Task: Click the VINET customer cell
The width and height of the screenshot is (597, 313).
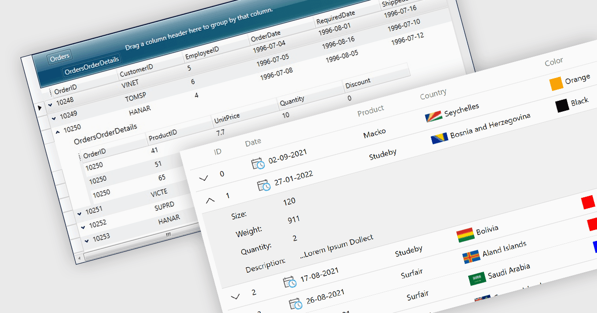Action: [130, 83]
